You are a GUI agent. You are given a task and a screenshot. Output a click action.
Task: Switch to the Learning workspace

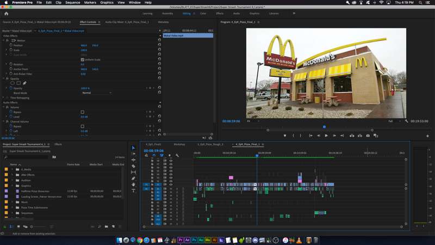pyautogui.click(x=147, y=13)
